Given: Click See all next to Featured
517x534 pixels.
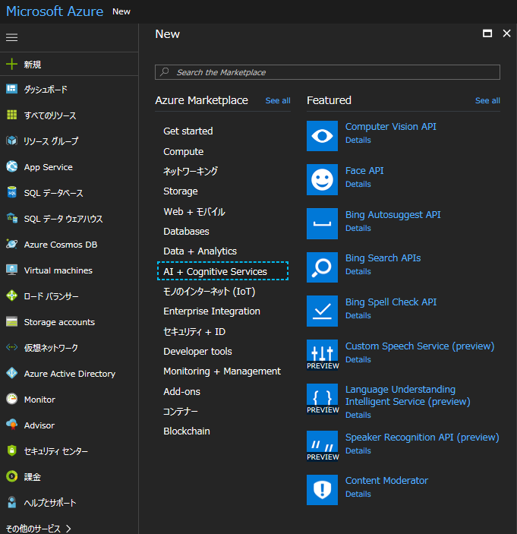Looking at the screenshot, I should (x=487, y=100).
